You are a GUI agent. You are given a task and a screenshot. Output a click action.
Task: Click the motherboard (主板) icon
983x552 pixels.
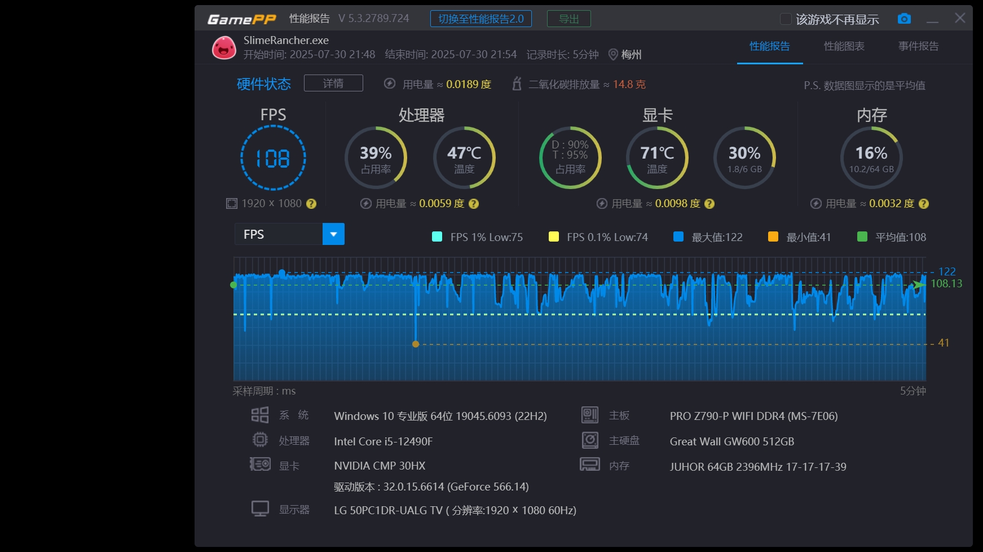pos(590,415)
